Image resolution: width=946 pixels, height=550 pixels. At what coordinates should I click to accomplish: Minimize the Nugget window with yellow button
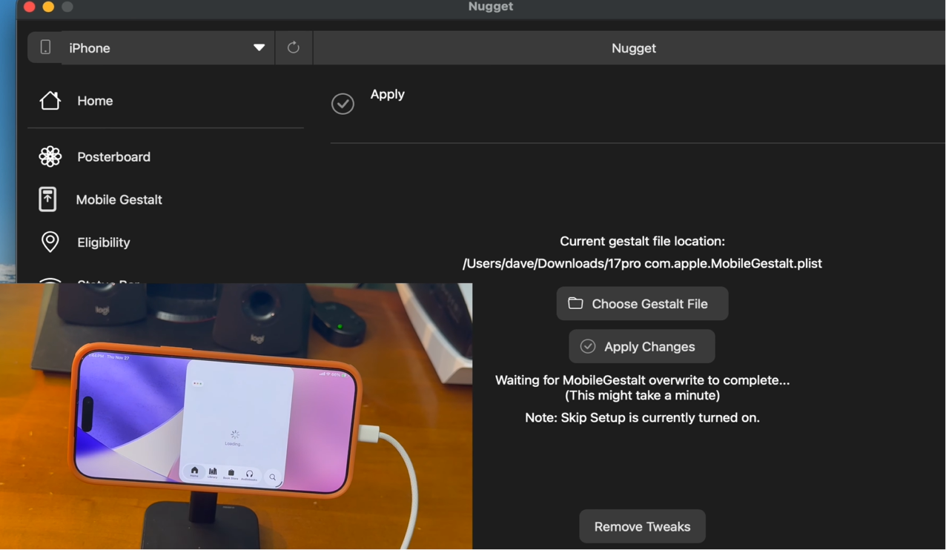pyautogui.click(x=48, y=7)
